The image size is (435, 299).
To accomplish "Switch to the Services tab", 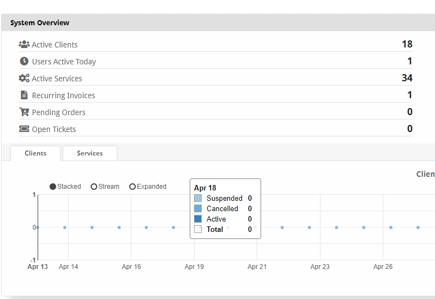I will [90, 153].
